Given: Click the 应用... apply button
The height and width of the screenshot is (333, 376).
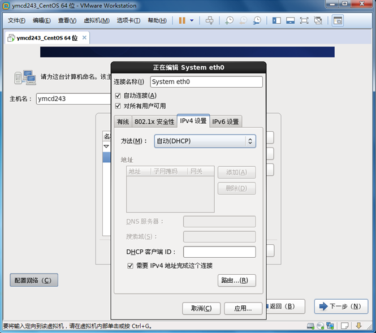Looking at the screenshot, I should 243,308.
